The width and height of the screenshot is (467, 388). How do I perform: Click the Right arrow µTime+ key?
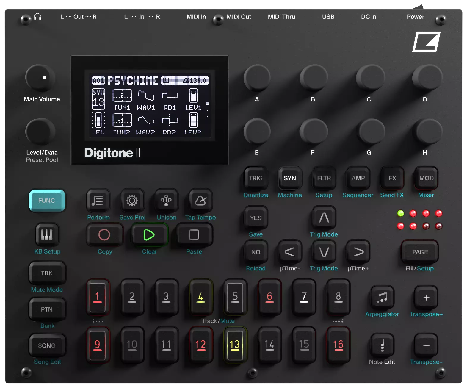coord(358,252)
